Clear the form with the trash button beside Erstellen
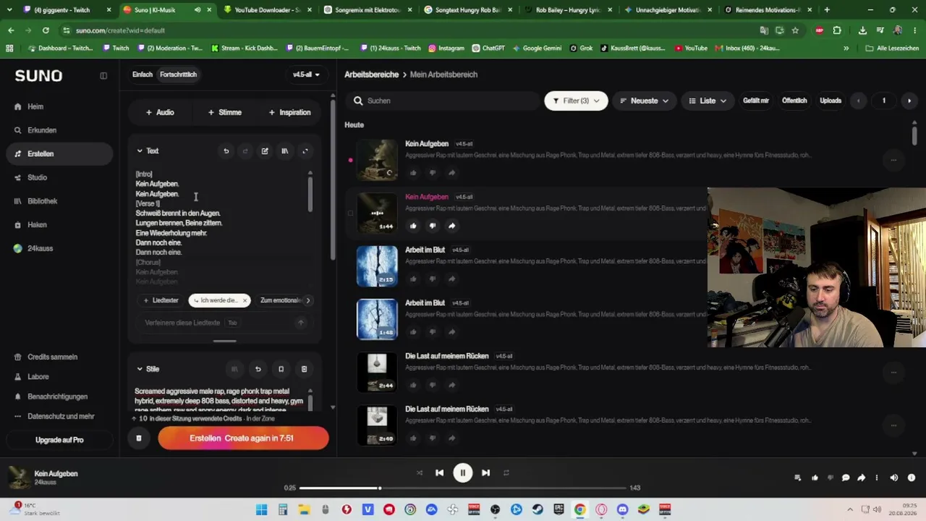This screenshot has height=521, width=926. tap(139, 438)
